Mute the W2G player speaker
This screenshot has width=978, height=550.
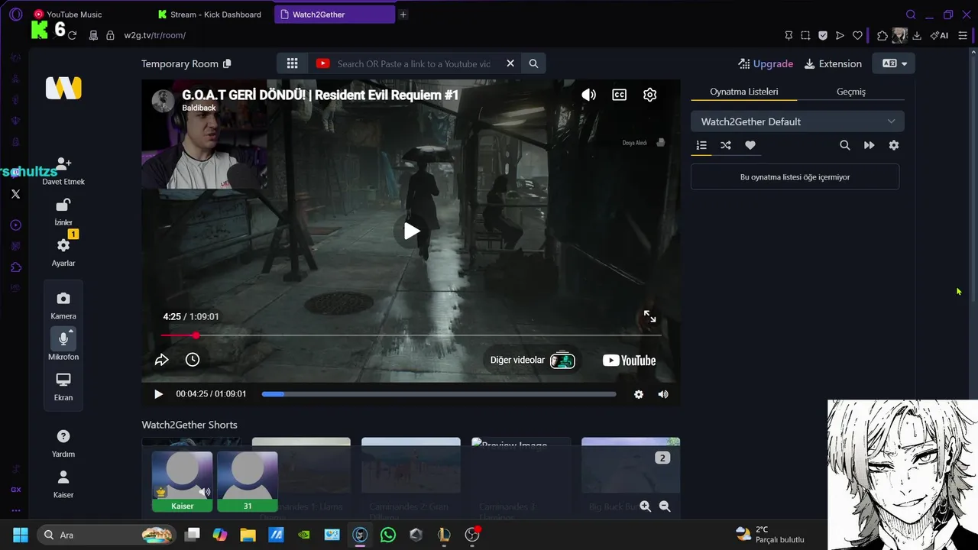tap(663, 394)
